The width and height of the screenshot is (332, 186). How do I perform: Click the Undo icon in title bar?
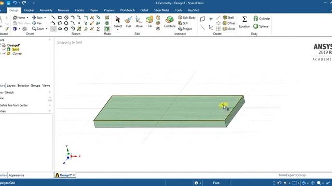tap(15, 3)
